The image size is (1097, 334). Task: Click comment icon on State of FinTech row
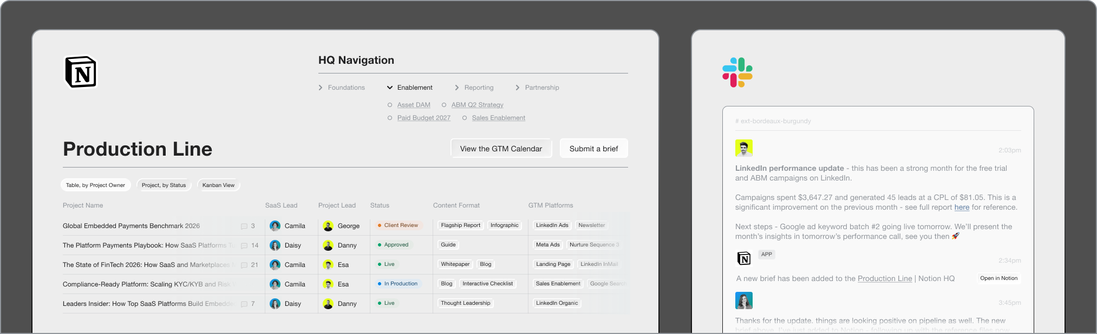point(244,265)
